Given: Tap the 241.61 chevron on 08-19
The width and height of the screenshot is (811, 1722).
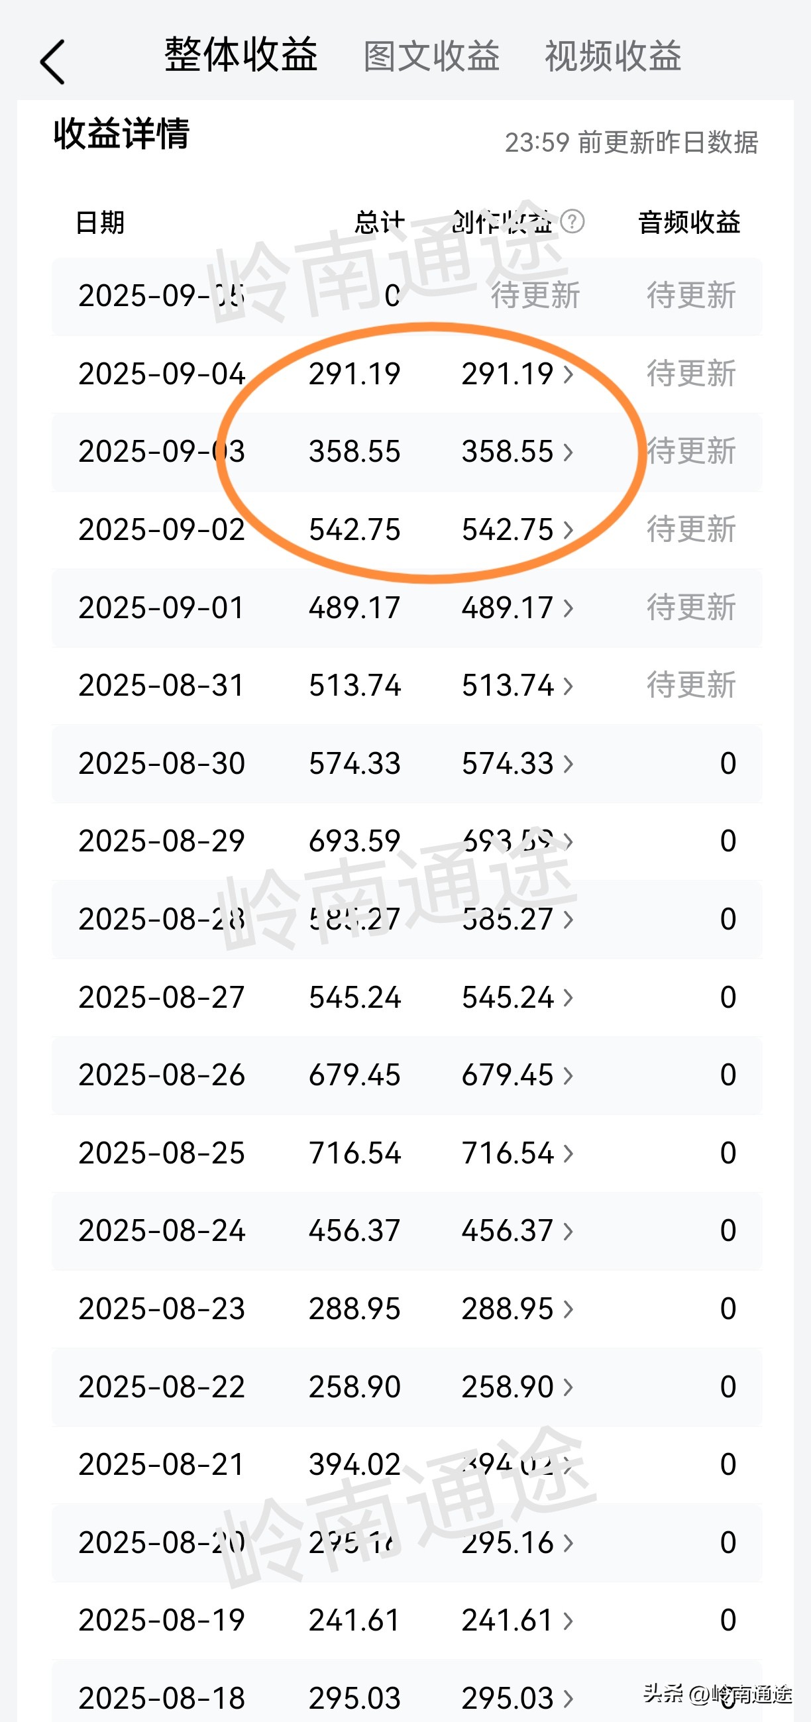Looking at the screenshot, I should 568,1621.
